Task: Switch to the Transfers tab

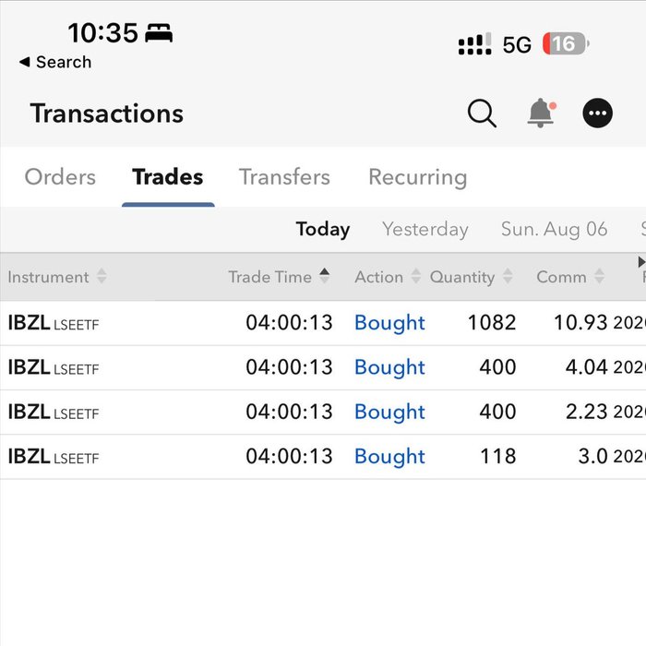Action: point(284,177)
